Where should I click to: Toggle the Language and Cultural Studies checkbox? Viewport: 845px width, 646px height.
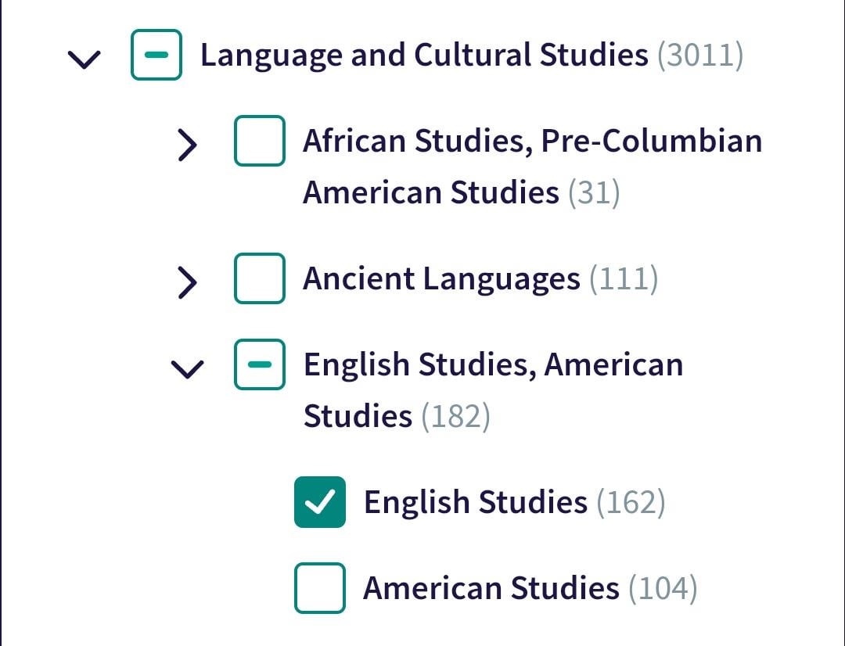pos(156,55)
